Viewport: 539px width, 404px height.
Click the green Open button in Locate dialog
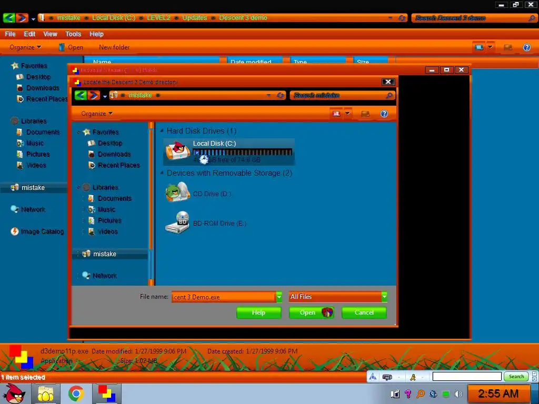pyautogui.click(x=312, y=312)
